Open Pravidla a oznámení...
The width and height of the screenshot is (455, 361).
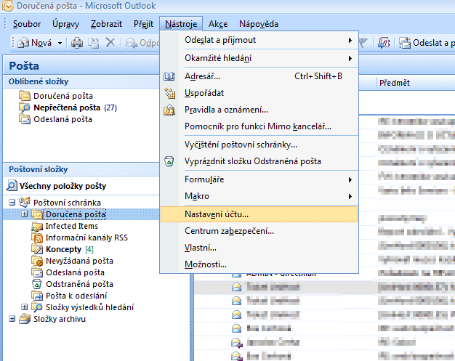click(259, 110)
